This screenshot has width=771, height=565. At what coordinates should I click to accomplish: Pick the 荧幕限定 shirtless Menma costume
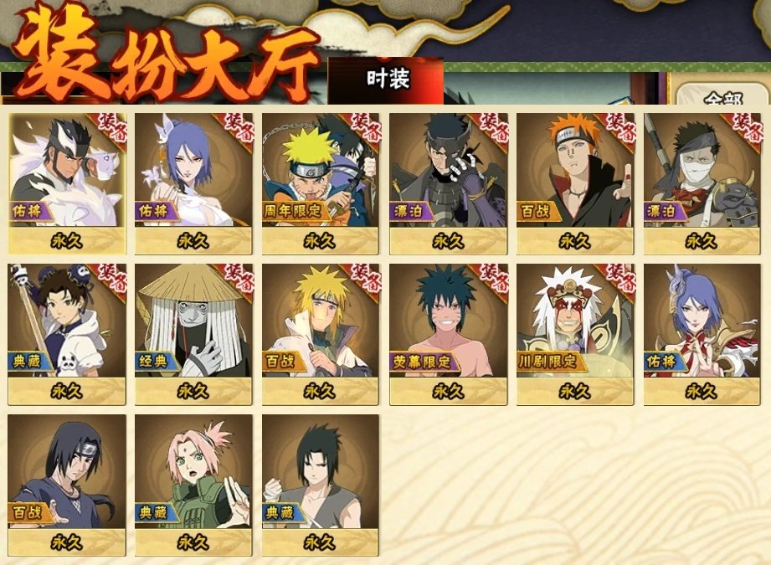point(448,334)
